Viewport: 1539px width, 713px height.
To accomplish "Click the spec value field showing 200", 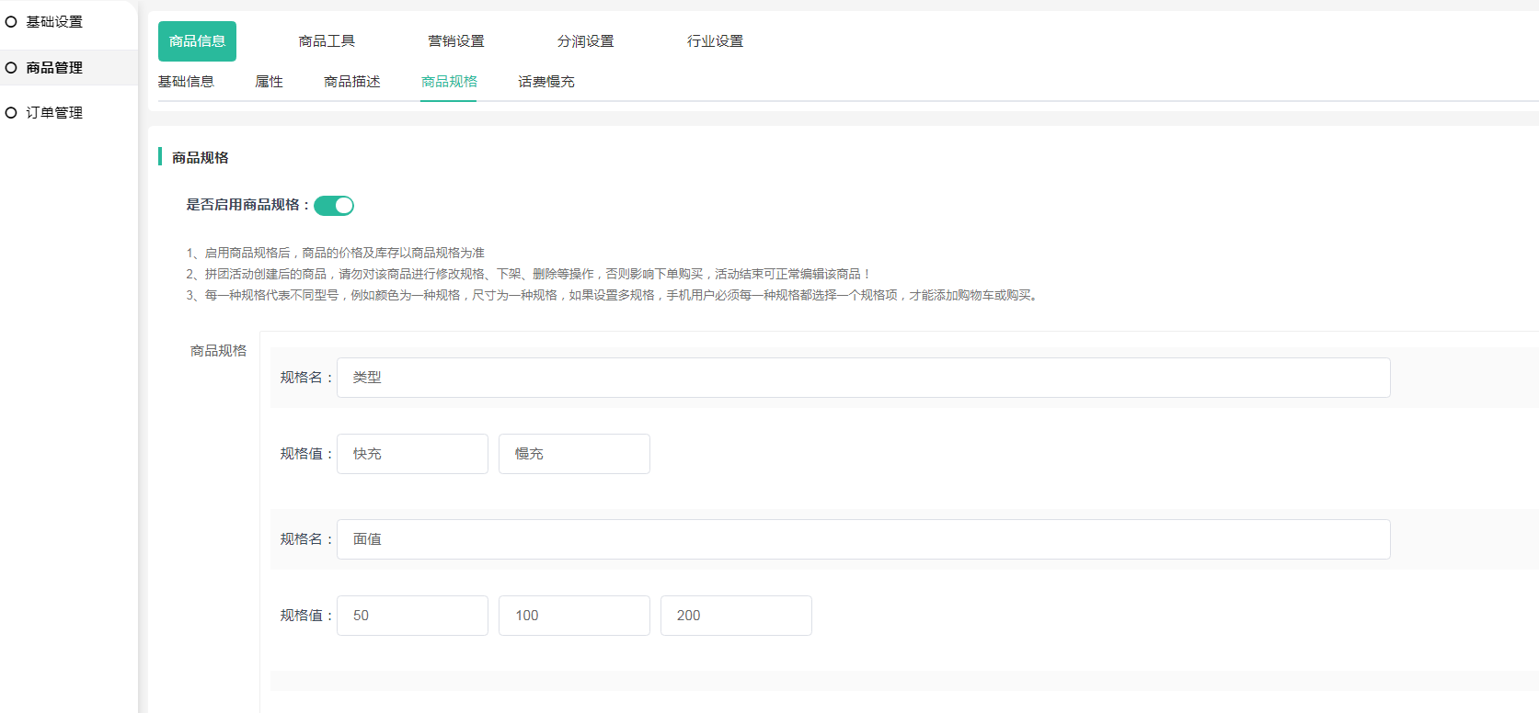I will coord(736,616).
